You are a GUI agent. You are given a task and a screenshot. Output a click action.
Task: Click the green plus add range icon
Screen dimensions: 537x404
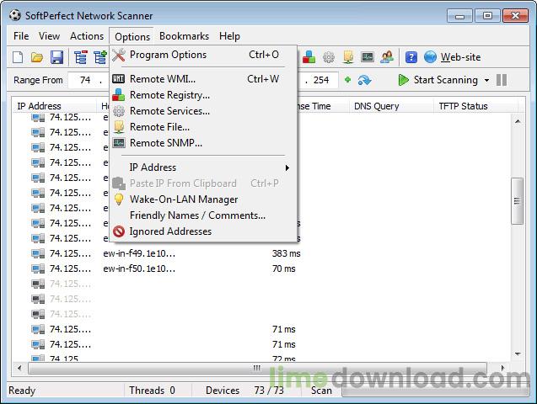pos(347,80)
